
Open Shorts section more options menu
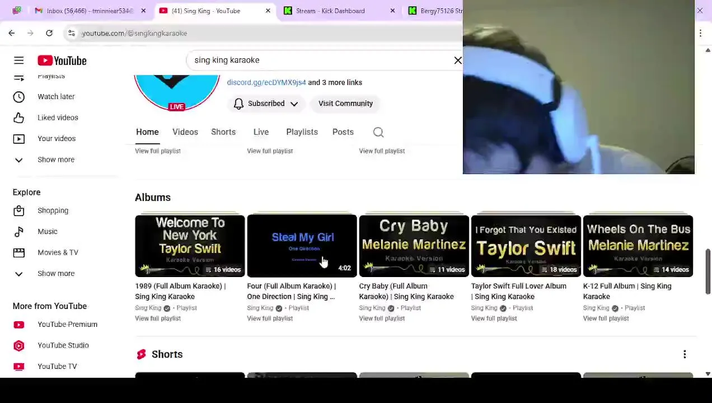685,354
